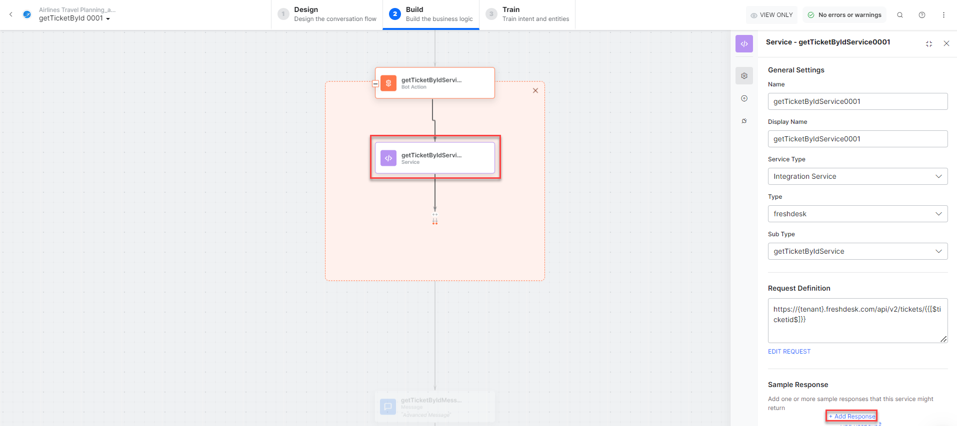
Task: Click the purple service code icon in panel header
Action: [744, 44]
